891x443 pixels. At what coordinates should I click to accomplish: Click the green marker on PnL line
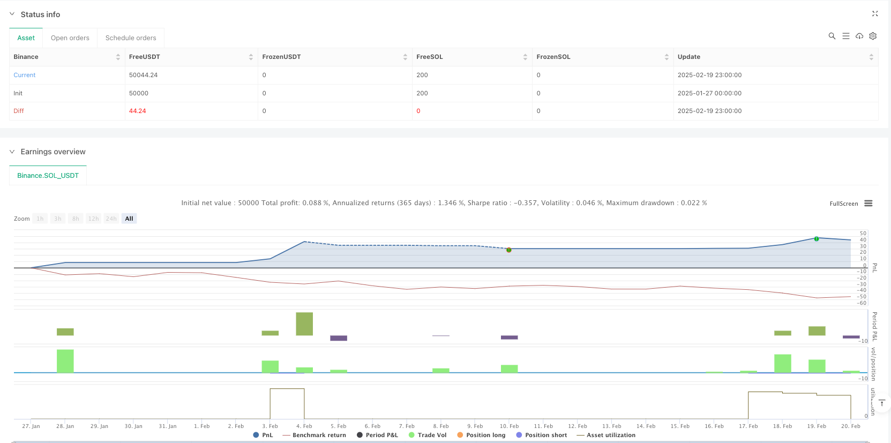coord(816,239)
